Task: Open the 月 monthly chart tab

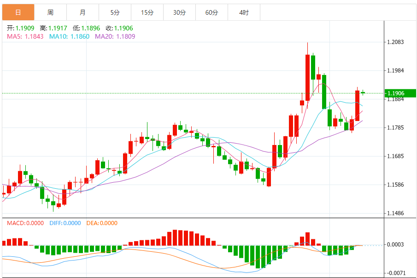Action: click(x=82, y=12)
